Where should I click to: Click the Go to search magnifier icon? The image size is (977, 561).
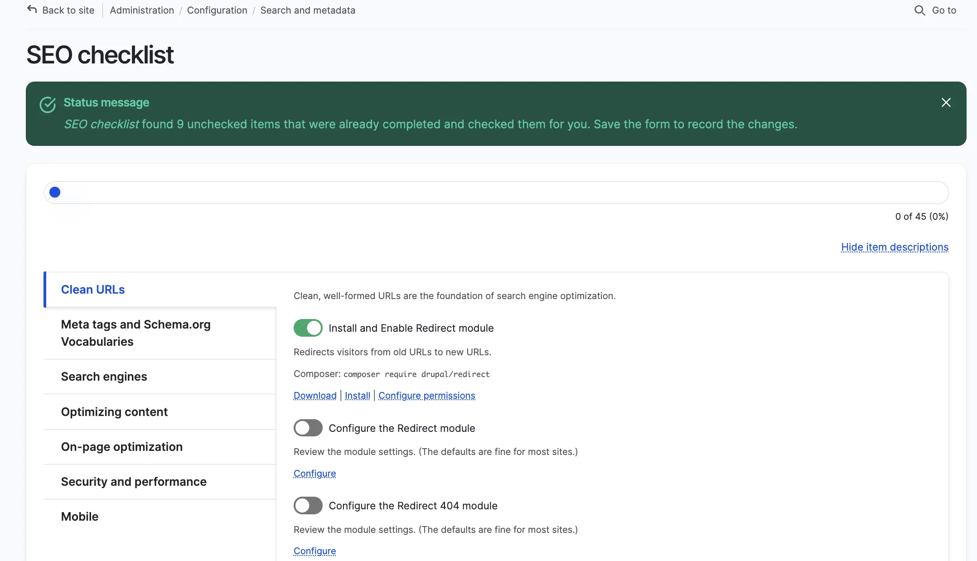919,10
